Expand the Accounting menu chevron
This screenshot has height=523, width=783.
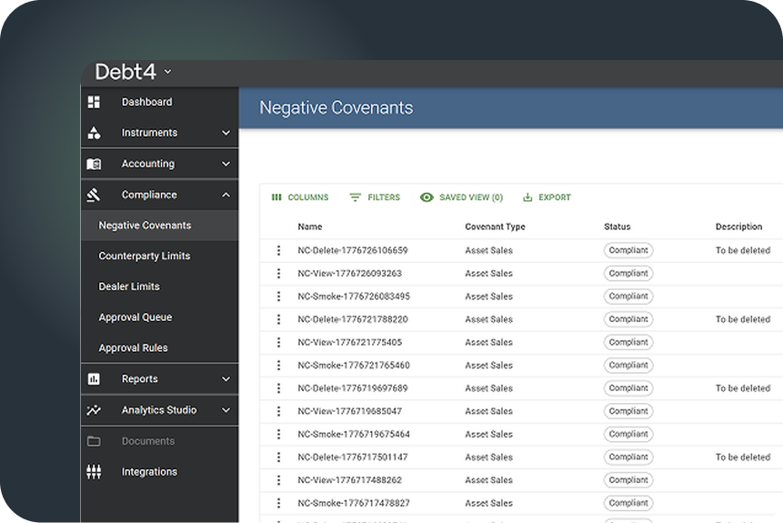(226, 164)
